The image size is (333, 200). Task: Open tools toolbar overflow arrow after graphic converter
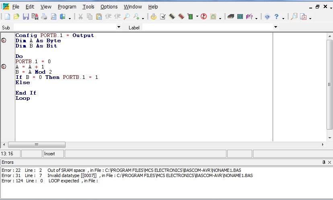click(256, 19)
